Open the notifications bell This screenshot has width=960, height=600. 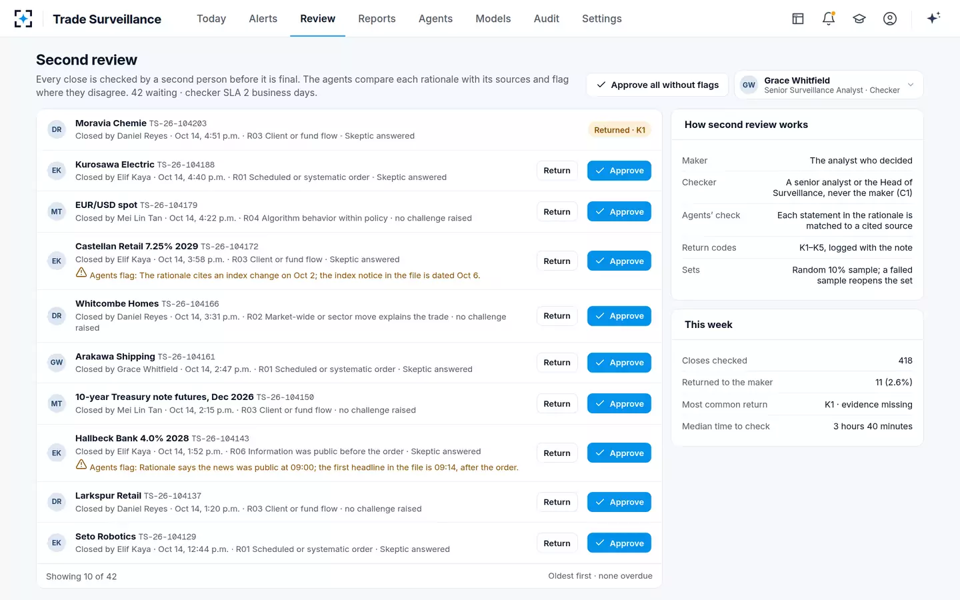[829, 19]
